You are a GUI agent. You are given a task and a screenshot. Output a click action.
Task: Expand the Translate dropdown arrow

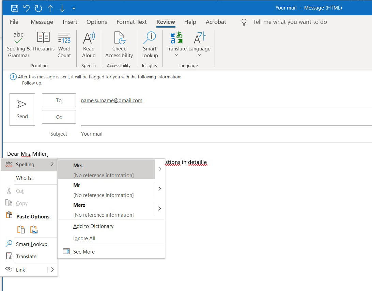(x=176, y=55)
